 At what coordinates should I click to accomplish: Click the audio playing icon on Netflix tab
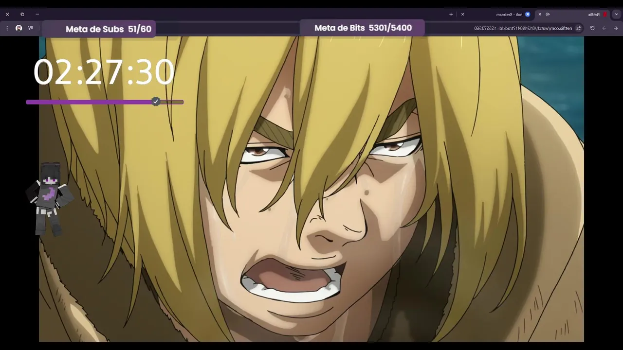pyautogui.click(x=548, y=15)
